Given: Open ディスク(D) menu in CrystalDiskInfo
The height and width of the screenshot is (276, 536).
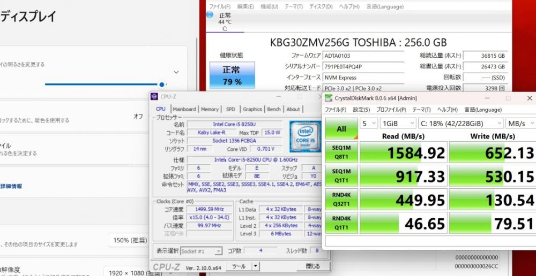Looking at the screenshot, I should tap(321, 6).
